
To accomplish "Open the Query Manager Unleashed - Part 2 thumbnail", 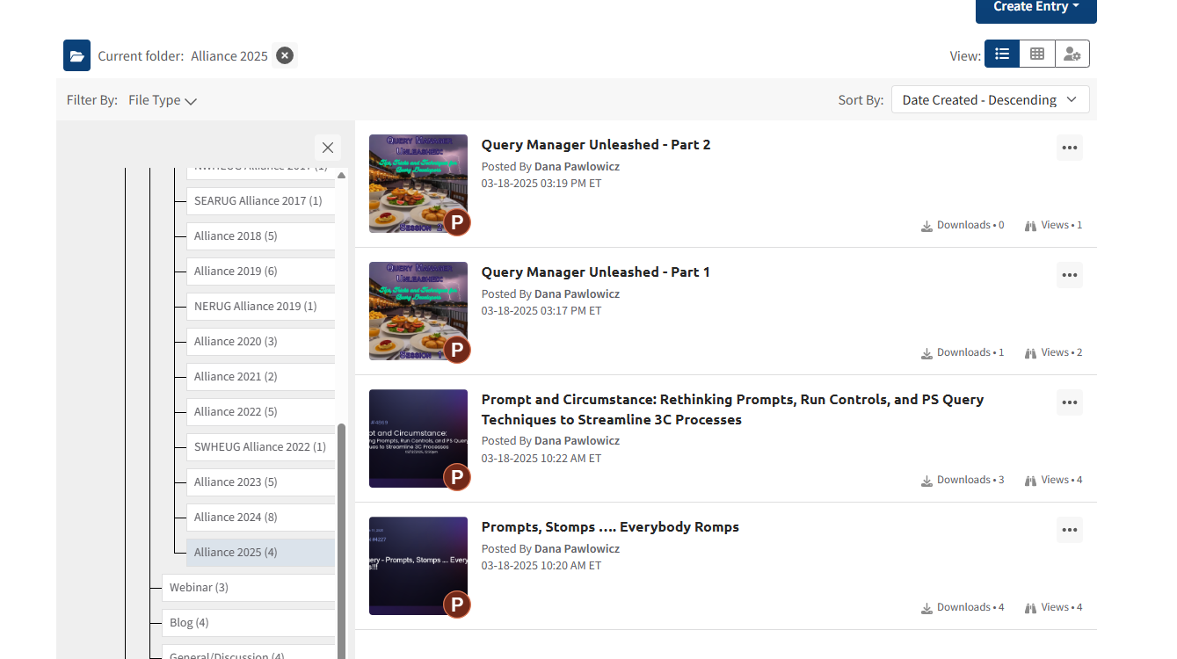I will pyautogui.click(x=418, y=184).
